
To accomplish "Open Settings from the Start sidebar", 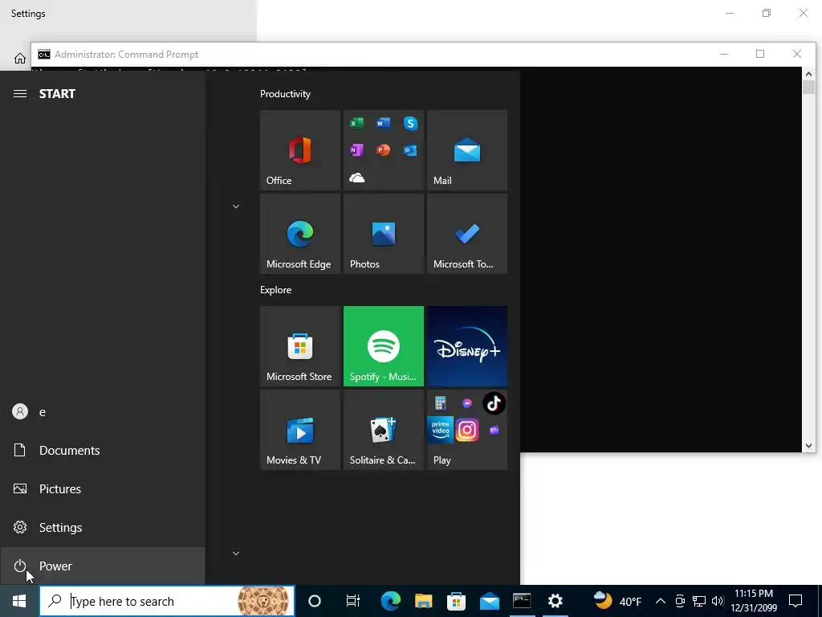I will click(103, 527).
